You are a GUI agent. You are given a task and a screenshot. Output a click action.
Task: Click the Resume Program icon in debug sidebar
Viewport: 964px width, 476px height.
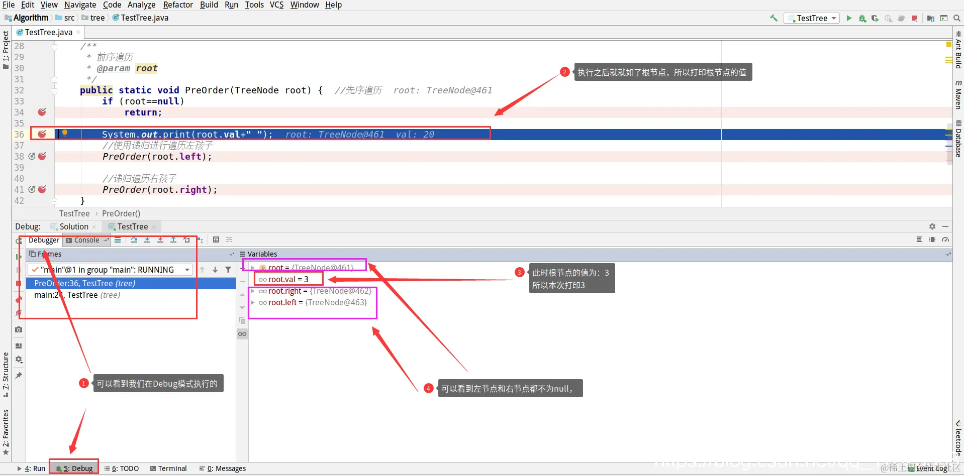tap(19, 257)
